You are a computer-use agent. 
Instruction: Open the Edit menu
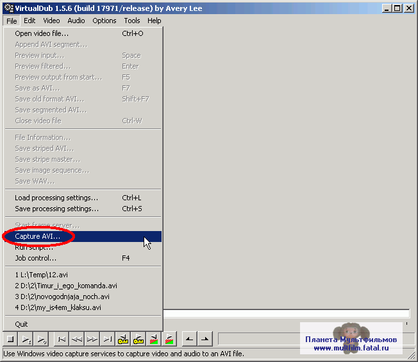pyautogui.click(x=29, y=21)
